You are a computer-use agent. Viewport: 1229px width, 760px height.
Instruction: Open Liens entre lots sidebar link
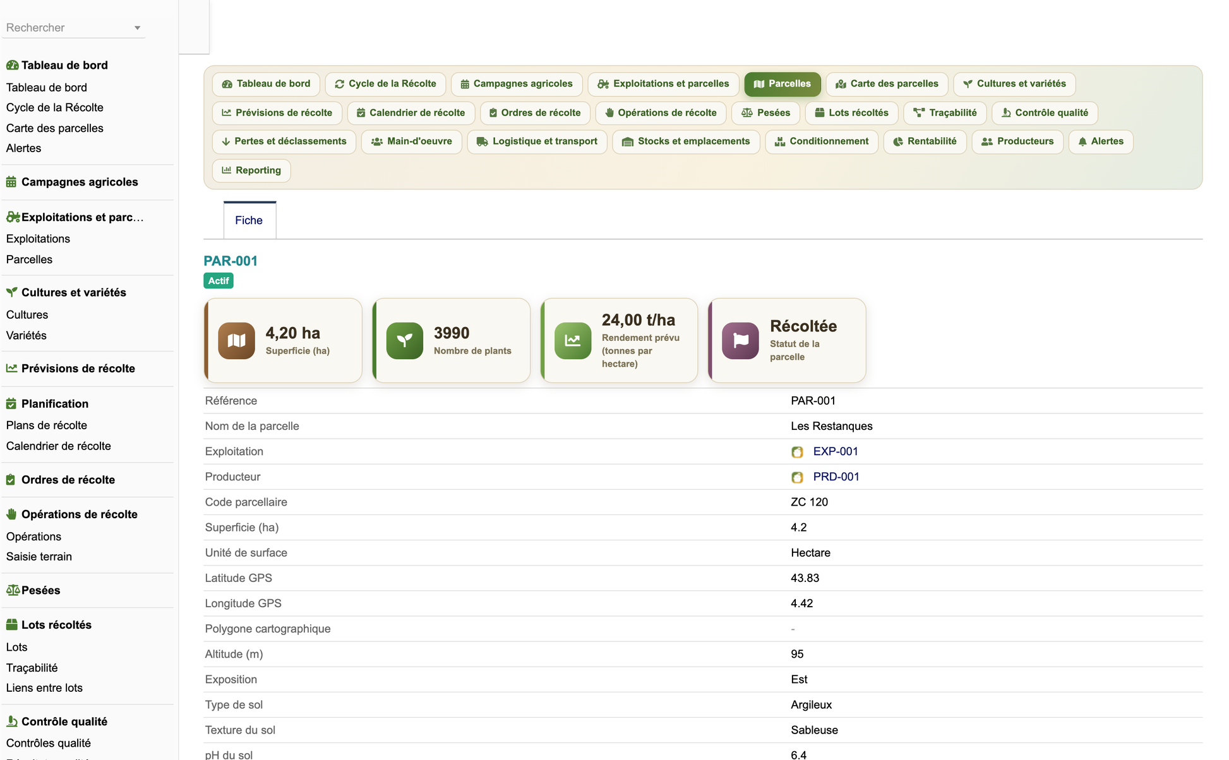pyautogui.click(x=45, y=688)
